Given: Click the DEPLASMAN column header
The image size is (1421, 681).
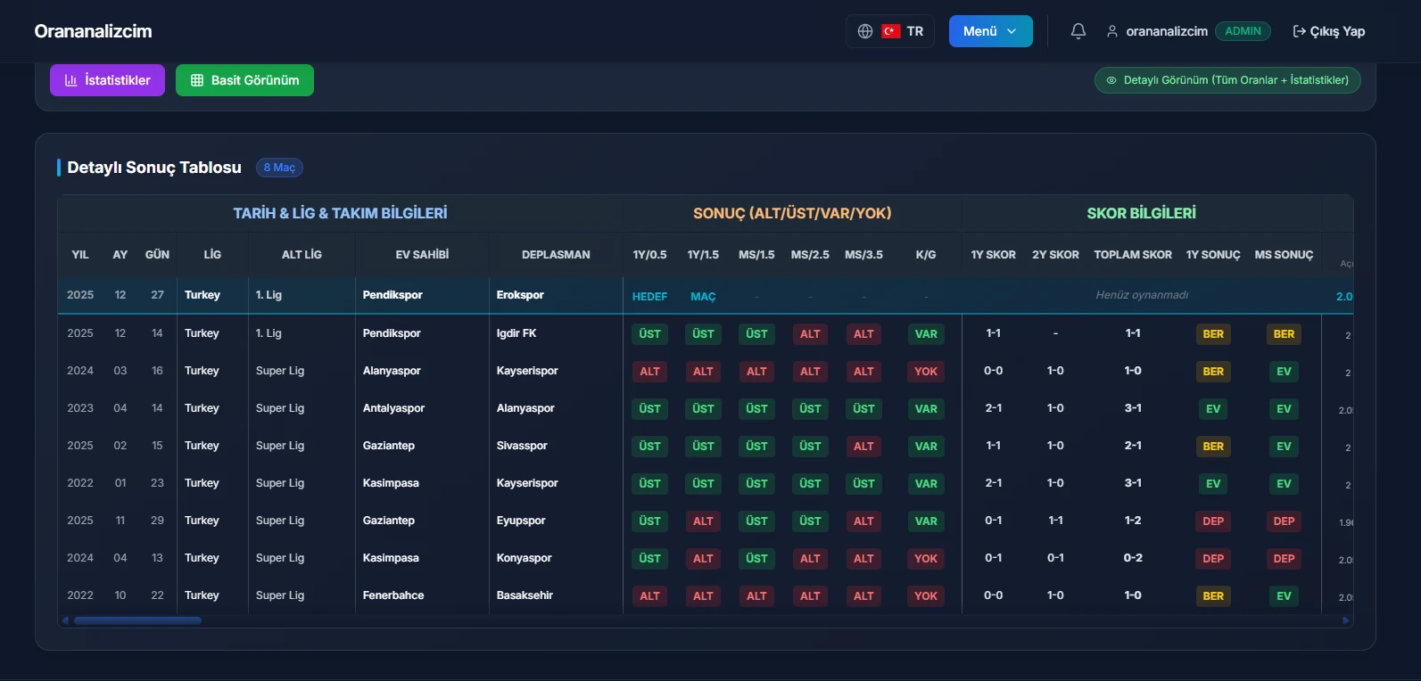Looking at the screenshot, I should coord(556,255).
